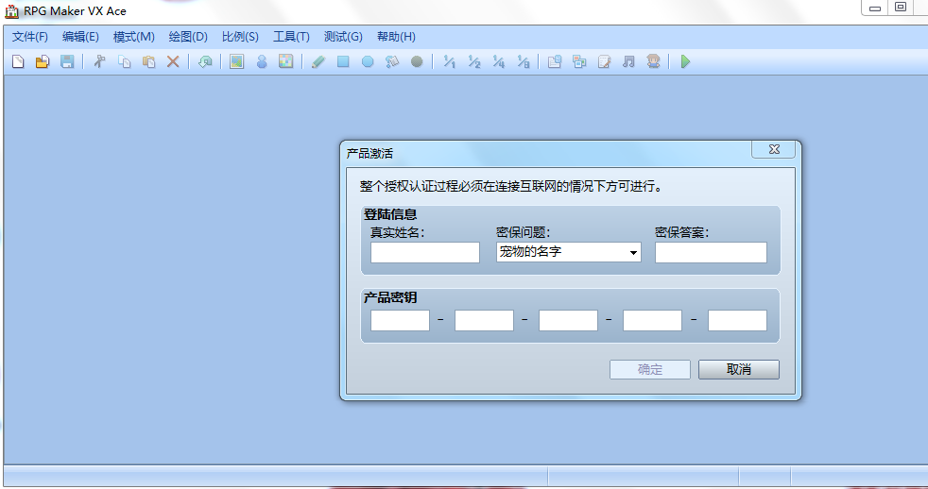Open the 绘图(D) menu

coord(188,37)
